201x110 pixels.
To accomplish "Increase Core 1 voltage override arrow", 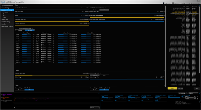I will click(x=76, y=37).
